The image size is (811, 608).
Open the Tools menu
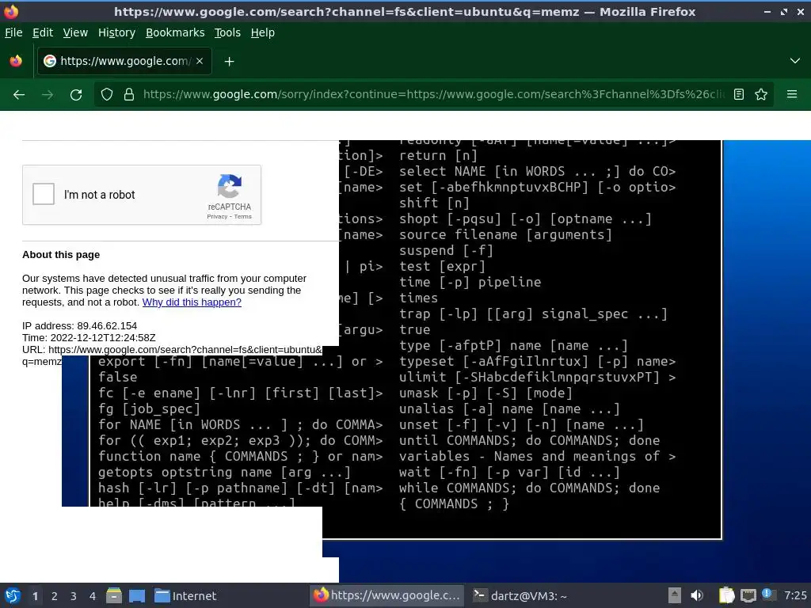click(227, 32)
